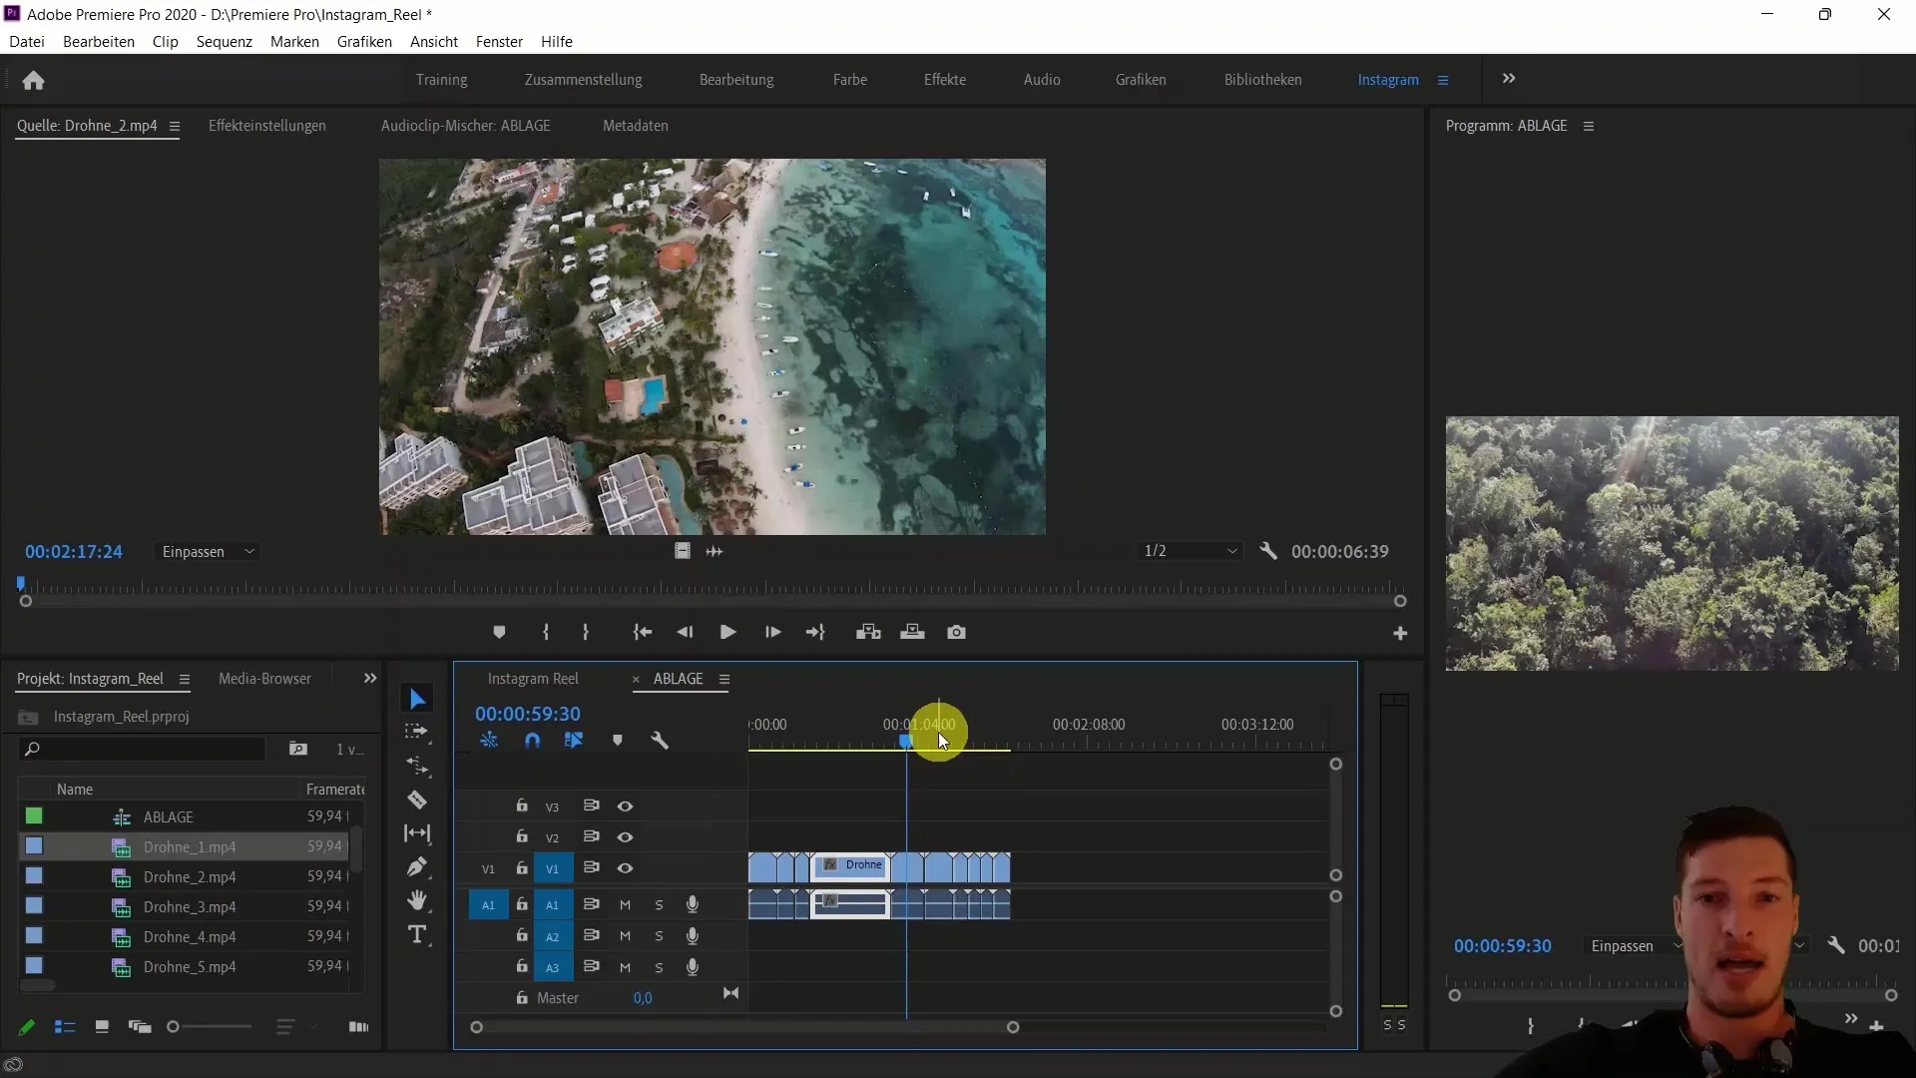Viewport: 1916px width, 1078px height.
Task: Open timeline display settings wrench
Action: click(x=660, y=741)
